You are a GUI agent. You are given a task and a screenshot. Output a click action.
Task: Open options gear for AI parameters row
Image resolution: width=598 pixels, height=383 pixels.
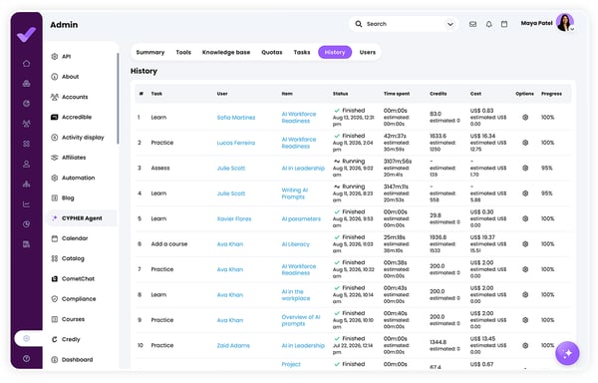click(525, 218)
